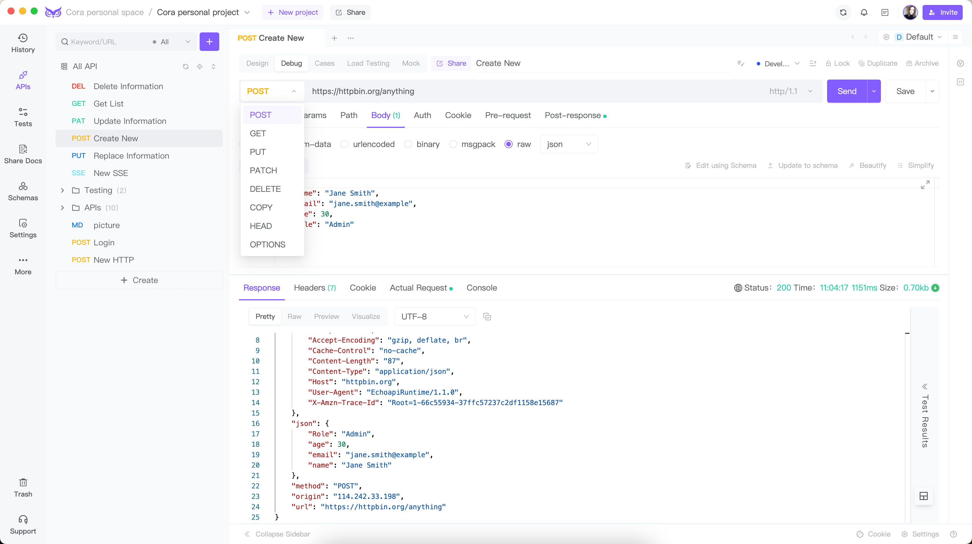
Task: Open Support in sidebar
Action: click(x=23, y=524)
